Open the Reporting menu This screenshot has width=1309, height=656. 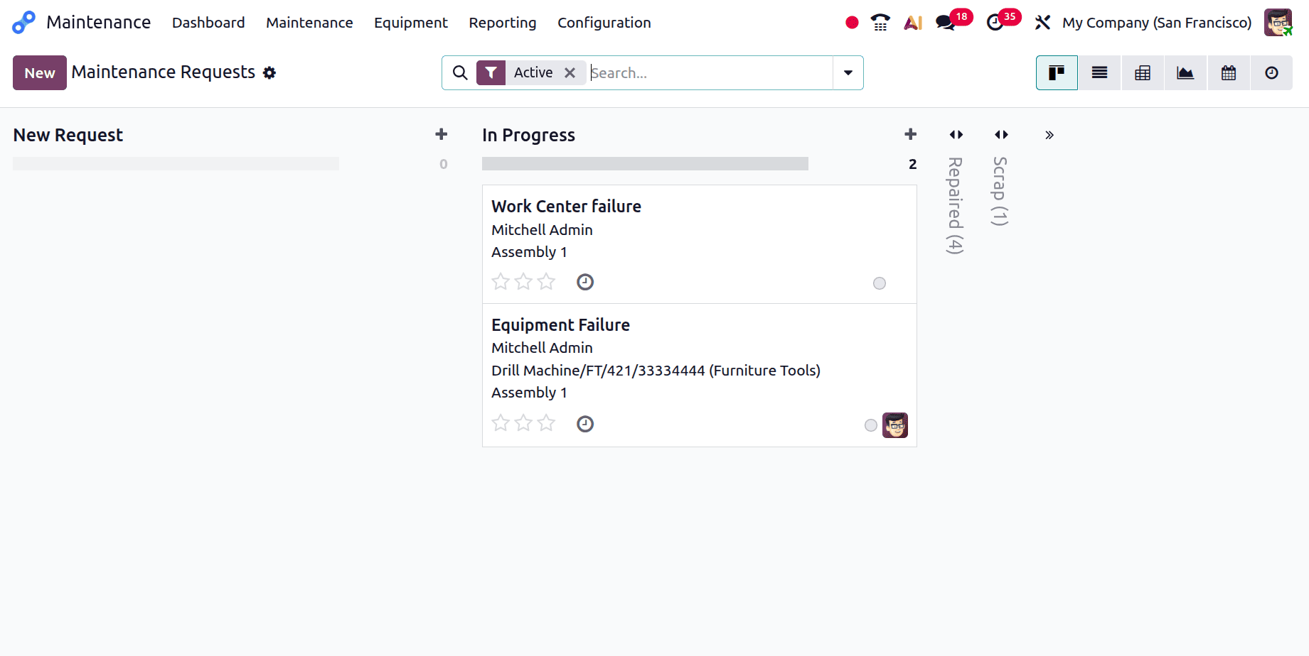coord(503,23)
